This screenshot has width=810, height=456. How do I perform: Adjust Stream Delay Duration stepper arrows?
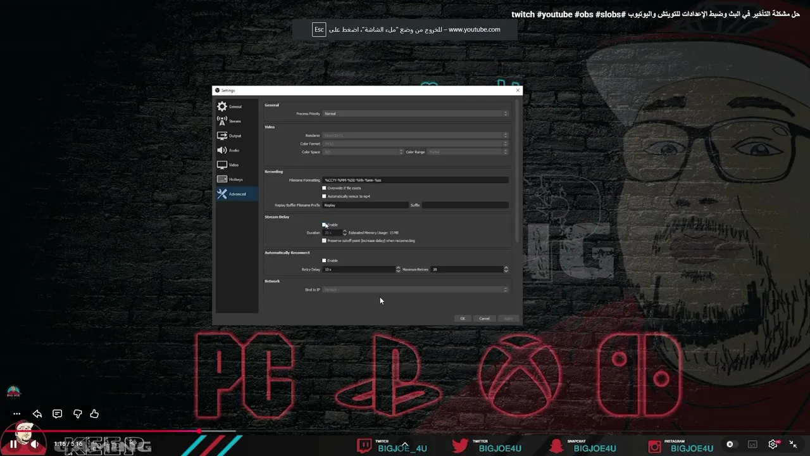click(x=344, y=232)
